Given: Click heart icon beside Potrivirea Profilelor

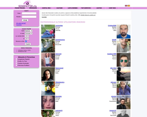Looking at the screenshot, I should pyautogui.click(x=16, y=65).
